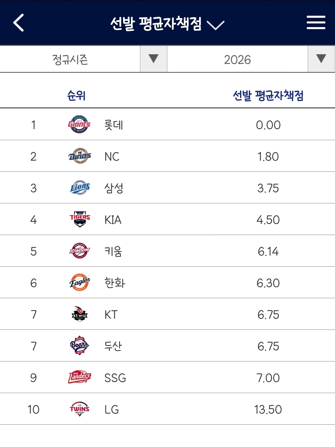
Task: Tap the Hanwha Eagles logo
Action: pyautogui.click(x=79, y=283)
